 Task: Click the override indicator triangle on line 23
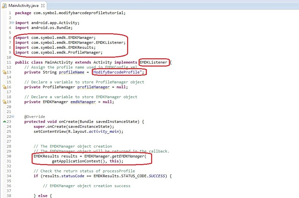[x=4, y=122]
